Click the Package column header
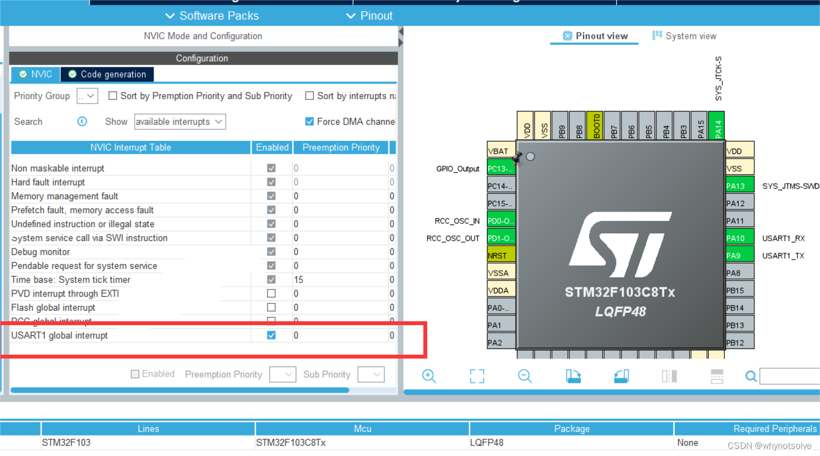Viewport: 820px width, 456px height. coord(571,429)
